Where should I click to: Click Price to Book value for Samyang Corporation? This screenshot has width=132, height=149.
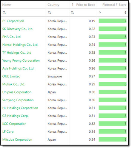pos(92,100)
